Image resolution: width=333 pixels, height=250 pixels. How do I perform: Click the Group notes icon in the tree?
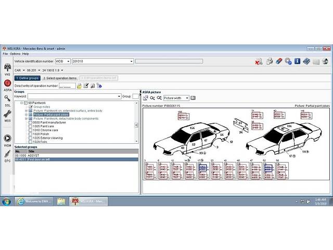(x=31, y=107)
